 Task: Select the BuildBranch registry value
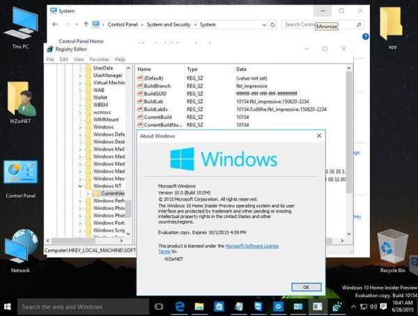[x=157, y=86]
